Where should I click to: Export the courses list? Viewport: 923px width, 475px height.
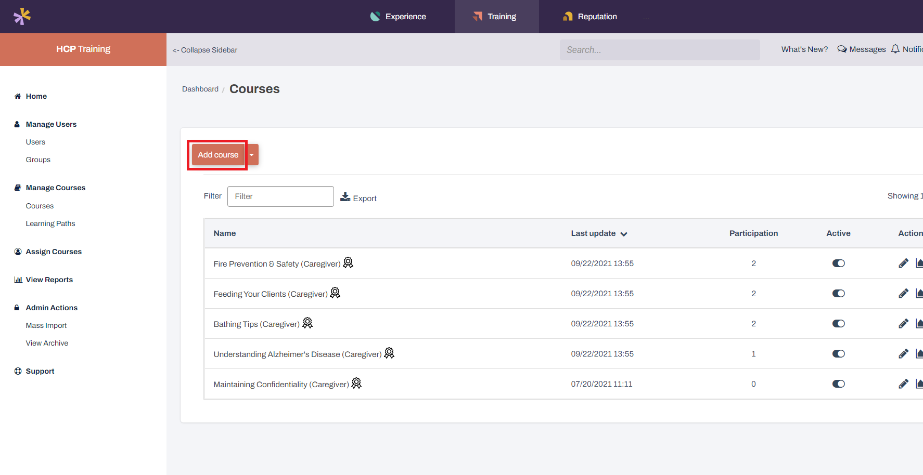(x=358, y=197)
